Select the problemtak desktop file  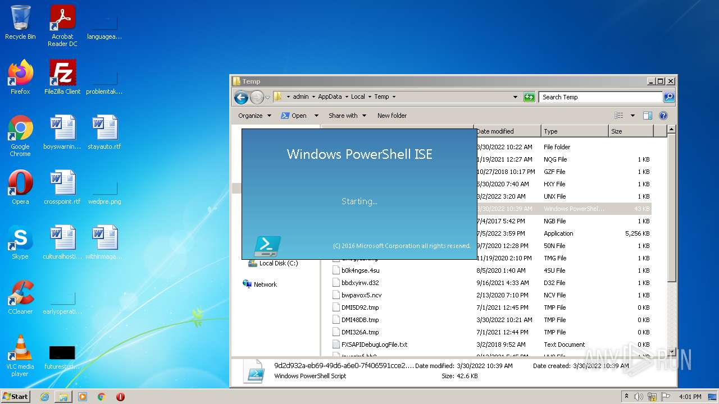[x=104, y=82]
